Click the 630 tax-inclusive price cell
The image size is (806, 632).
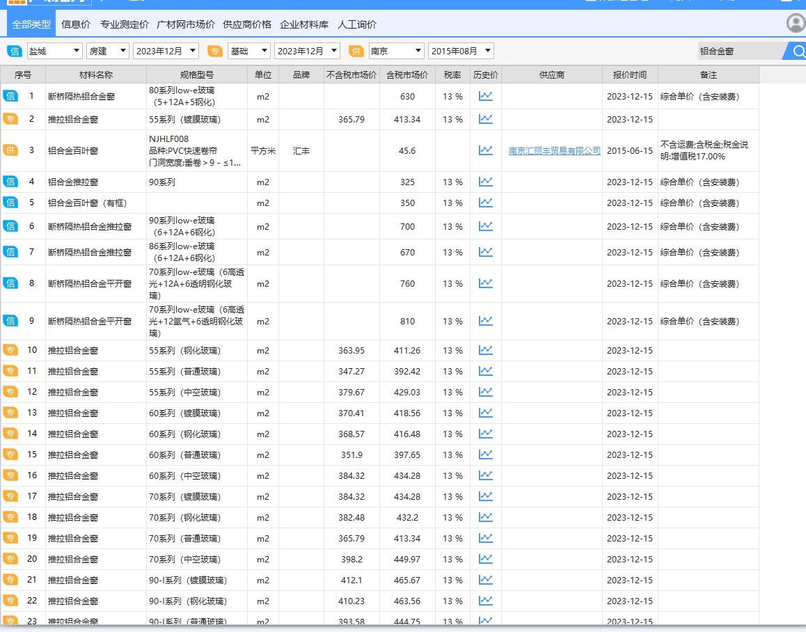pyautogui.click(x=407, y=96)
